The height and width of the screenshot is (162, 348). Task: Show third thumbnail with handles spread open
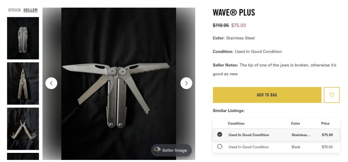[x=23, y=129]
